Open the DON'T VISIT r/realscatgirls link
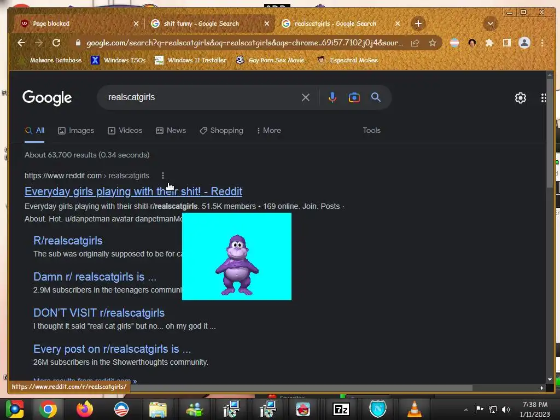 pos(99,312)
